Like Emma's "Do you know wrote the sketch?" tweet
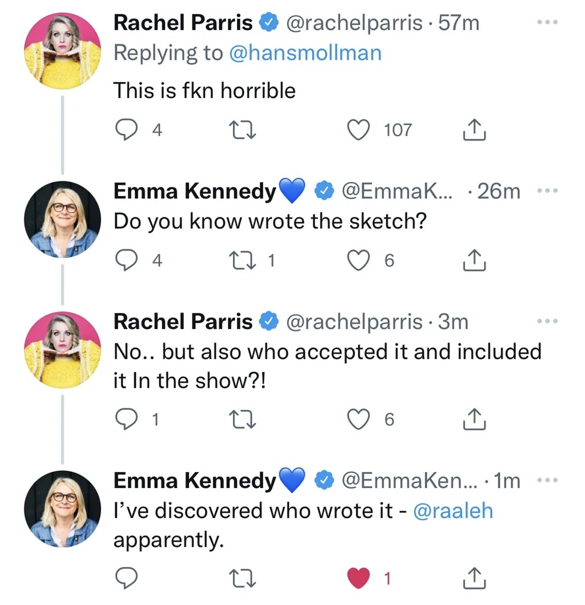 358,261
